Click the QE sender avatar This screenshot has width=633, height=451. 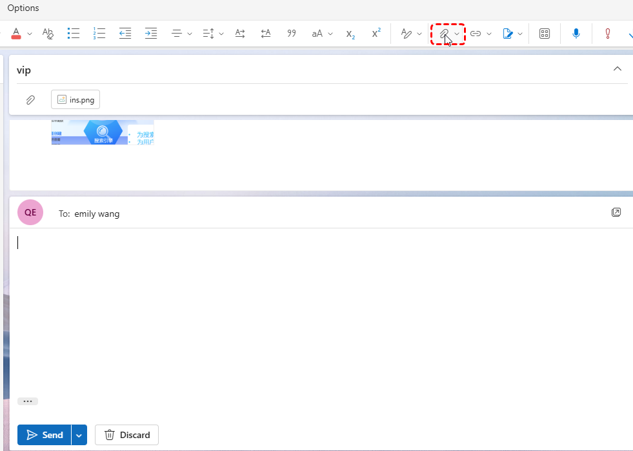30,212
